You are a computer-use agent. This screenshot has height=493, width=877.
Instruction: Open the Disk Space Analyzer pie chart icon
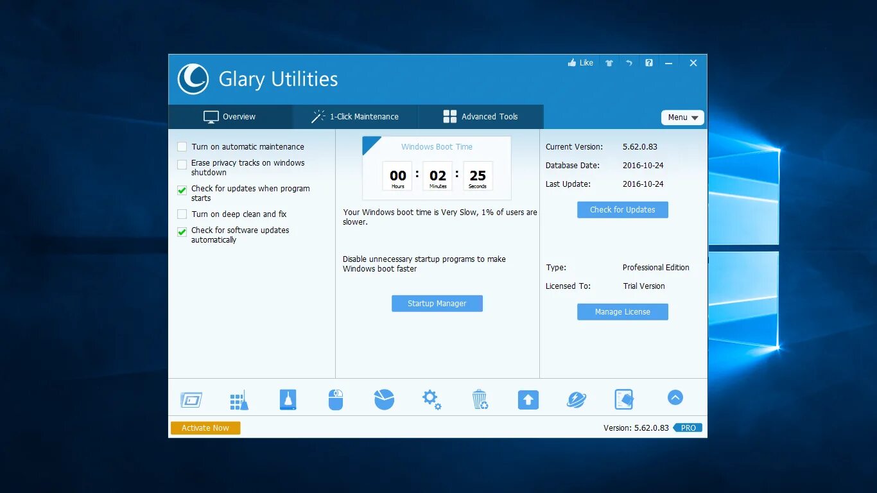coord(384,399)
